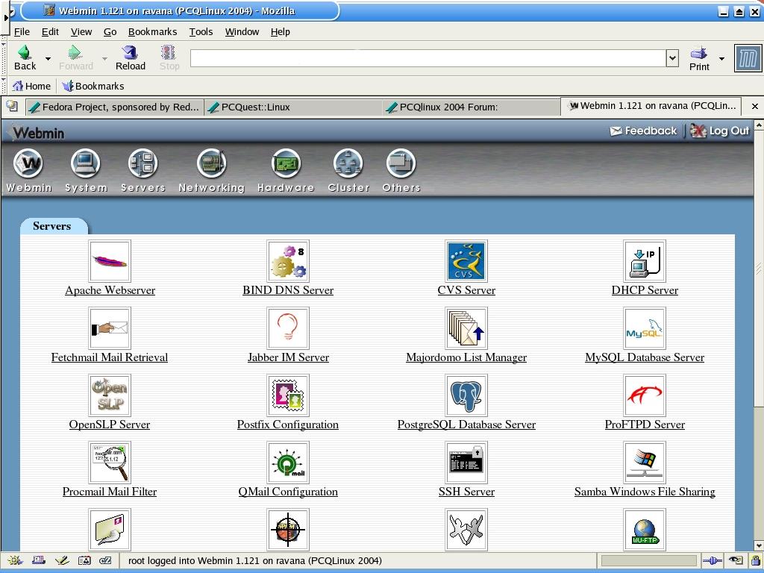Viewport: 764px width, 573px height.
Task: Open the Bookmarks menu
Action: pos(152,31)
